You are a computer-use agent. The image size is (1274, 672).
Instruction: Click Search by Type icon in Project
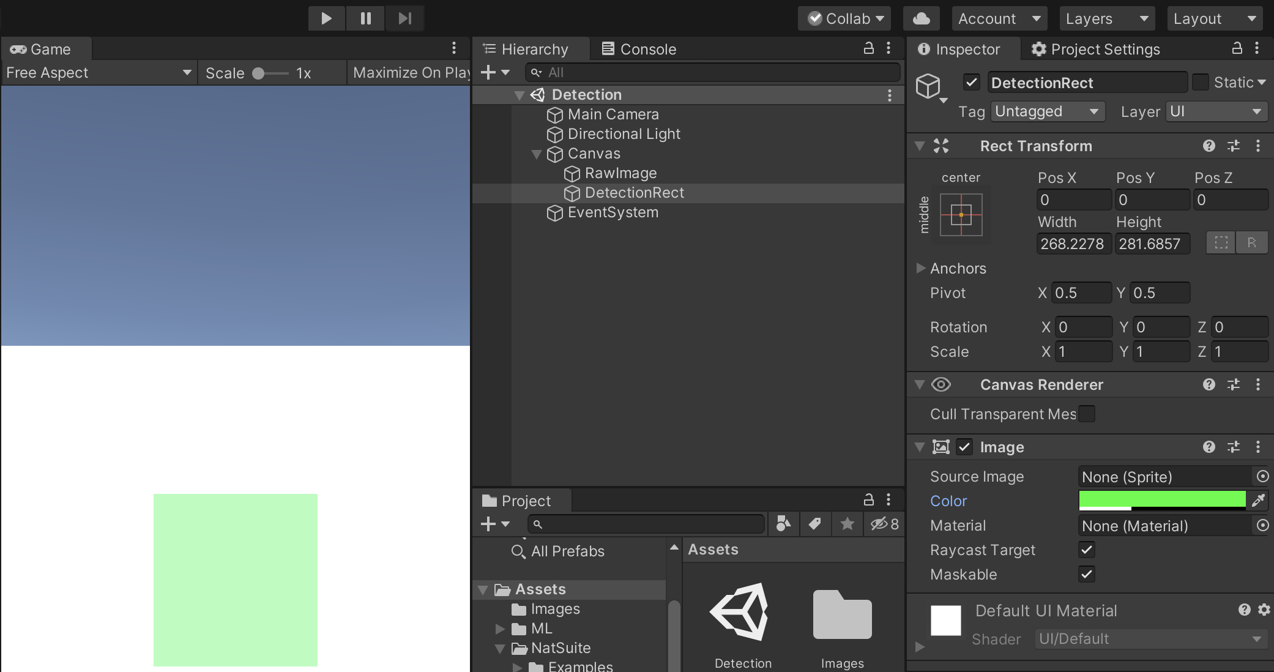click(x=783, y=524)
